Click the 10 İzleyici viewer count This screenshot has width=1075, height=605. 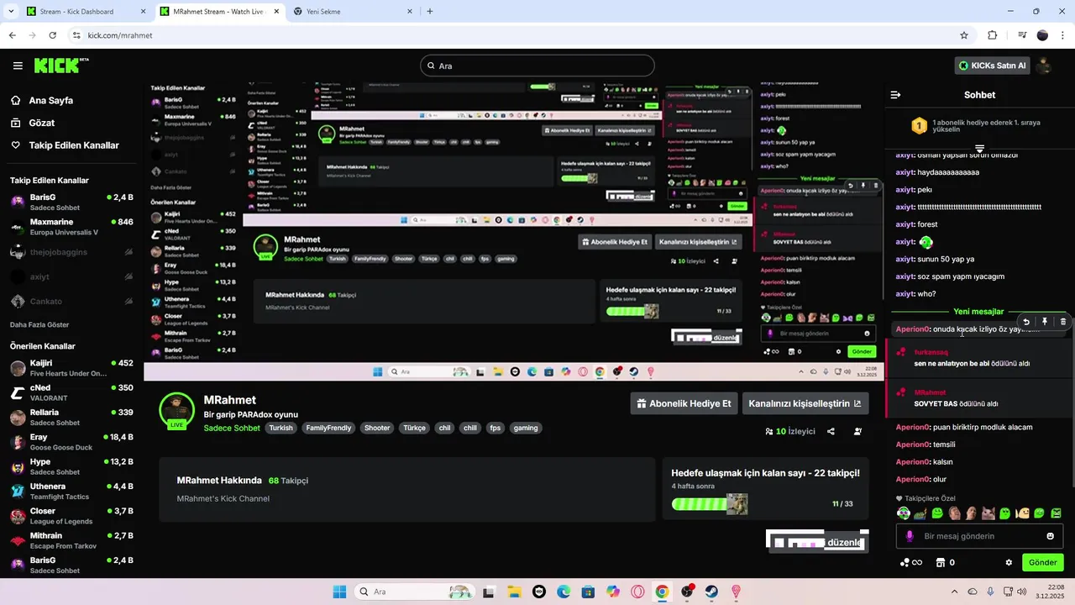click(x=789, y=431)
